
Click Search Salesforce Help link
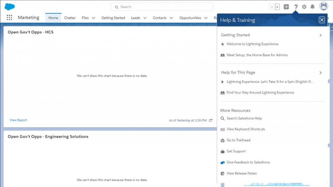pos(244,118)
